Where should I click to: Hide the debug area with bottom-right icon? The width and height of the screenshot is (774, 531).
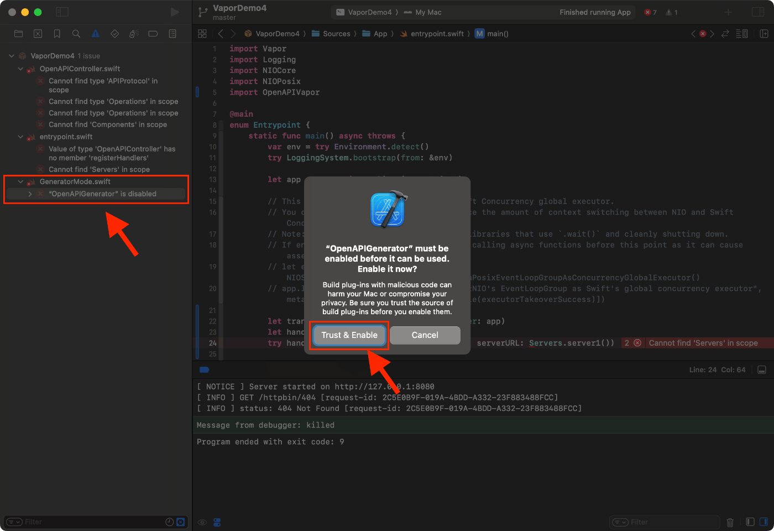pyautogui.click(x=762, y=369)
